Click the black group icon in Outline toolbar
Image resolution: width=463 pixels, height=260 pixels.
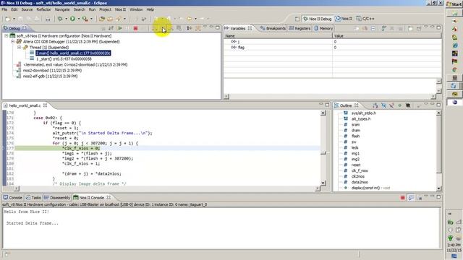(408, 105)
